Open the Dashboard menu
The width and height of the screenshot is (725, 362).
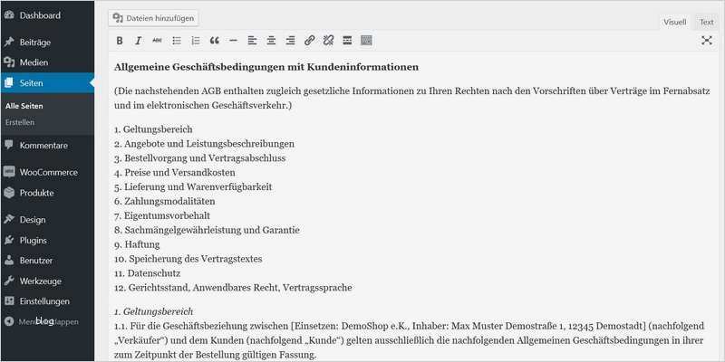tap(40, 15)
